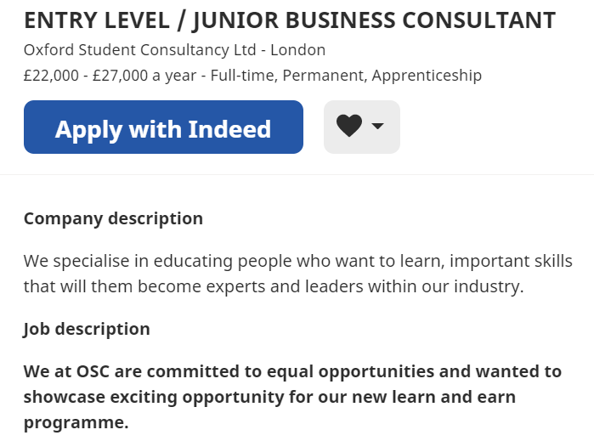Click the bold line mentioning "learn and earn"

(269, 397)
